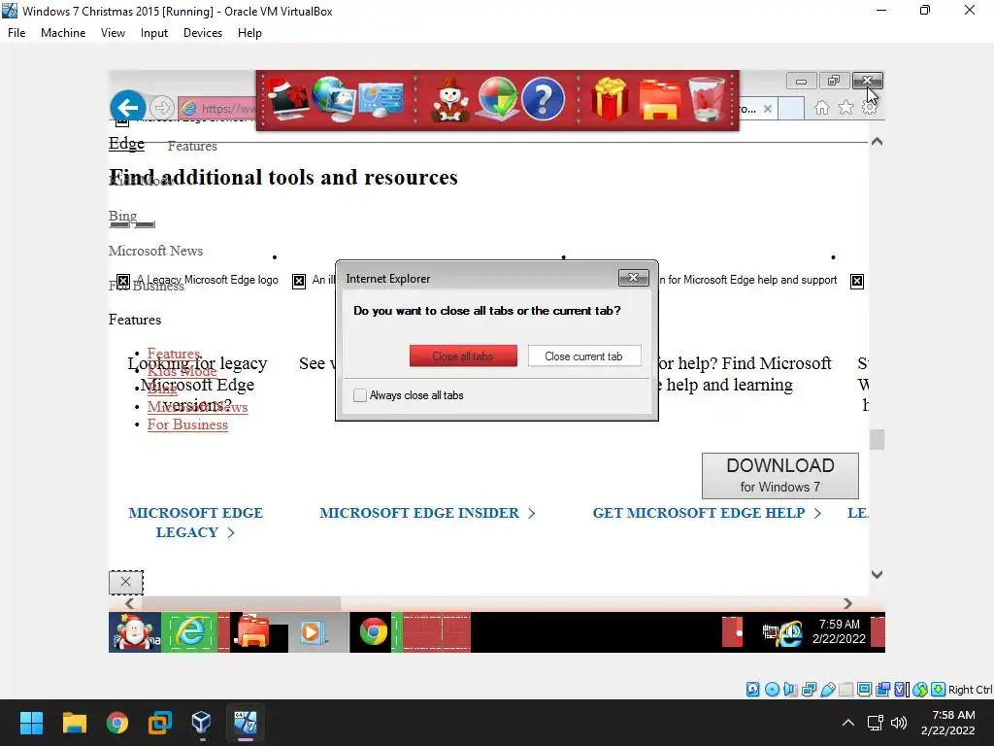Screen dimensions: 994x746
Task: Open red folder Explorer in guest taskbar
Action: [x=253, y=631]
